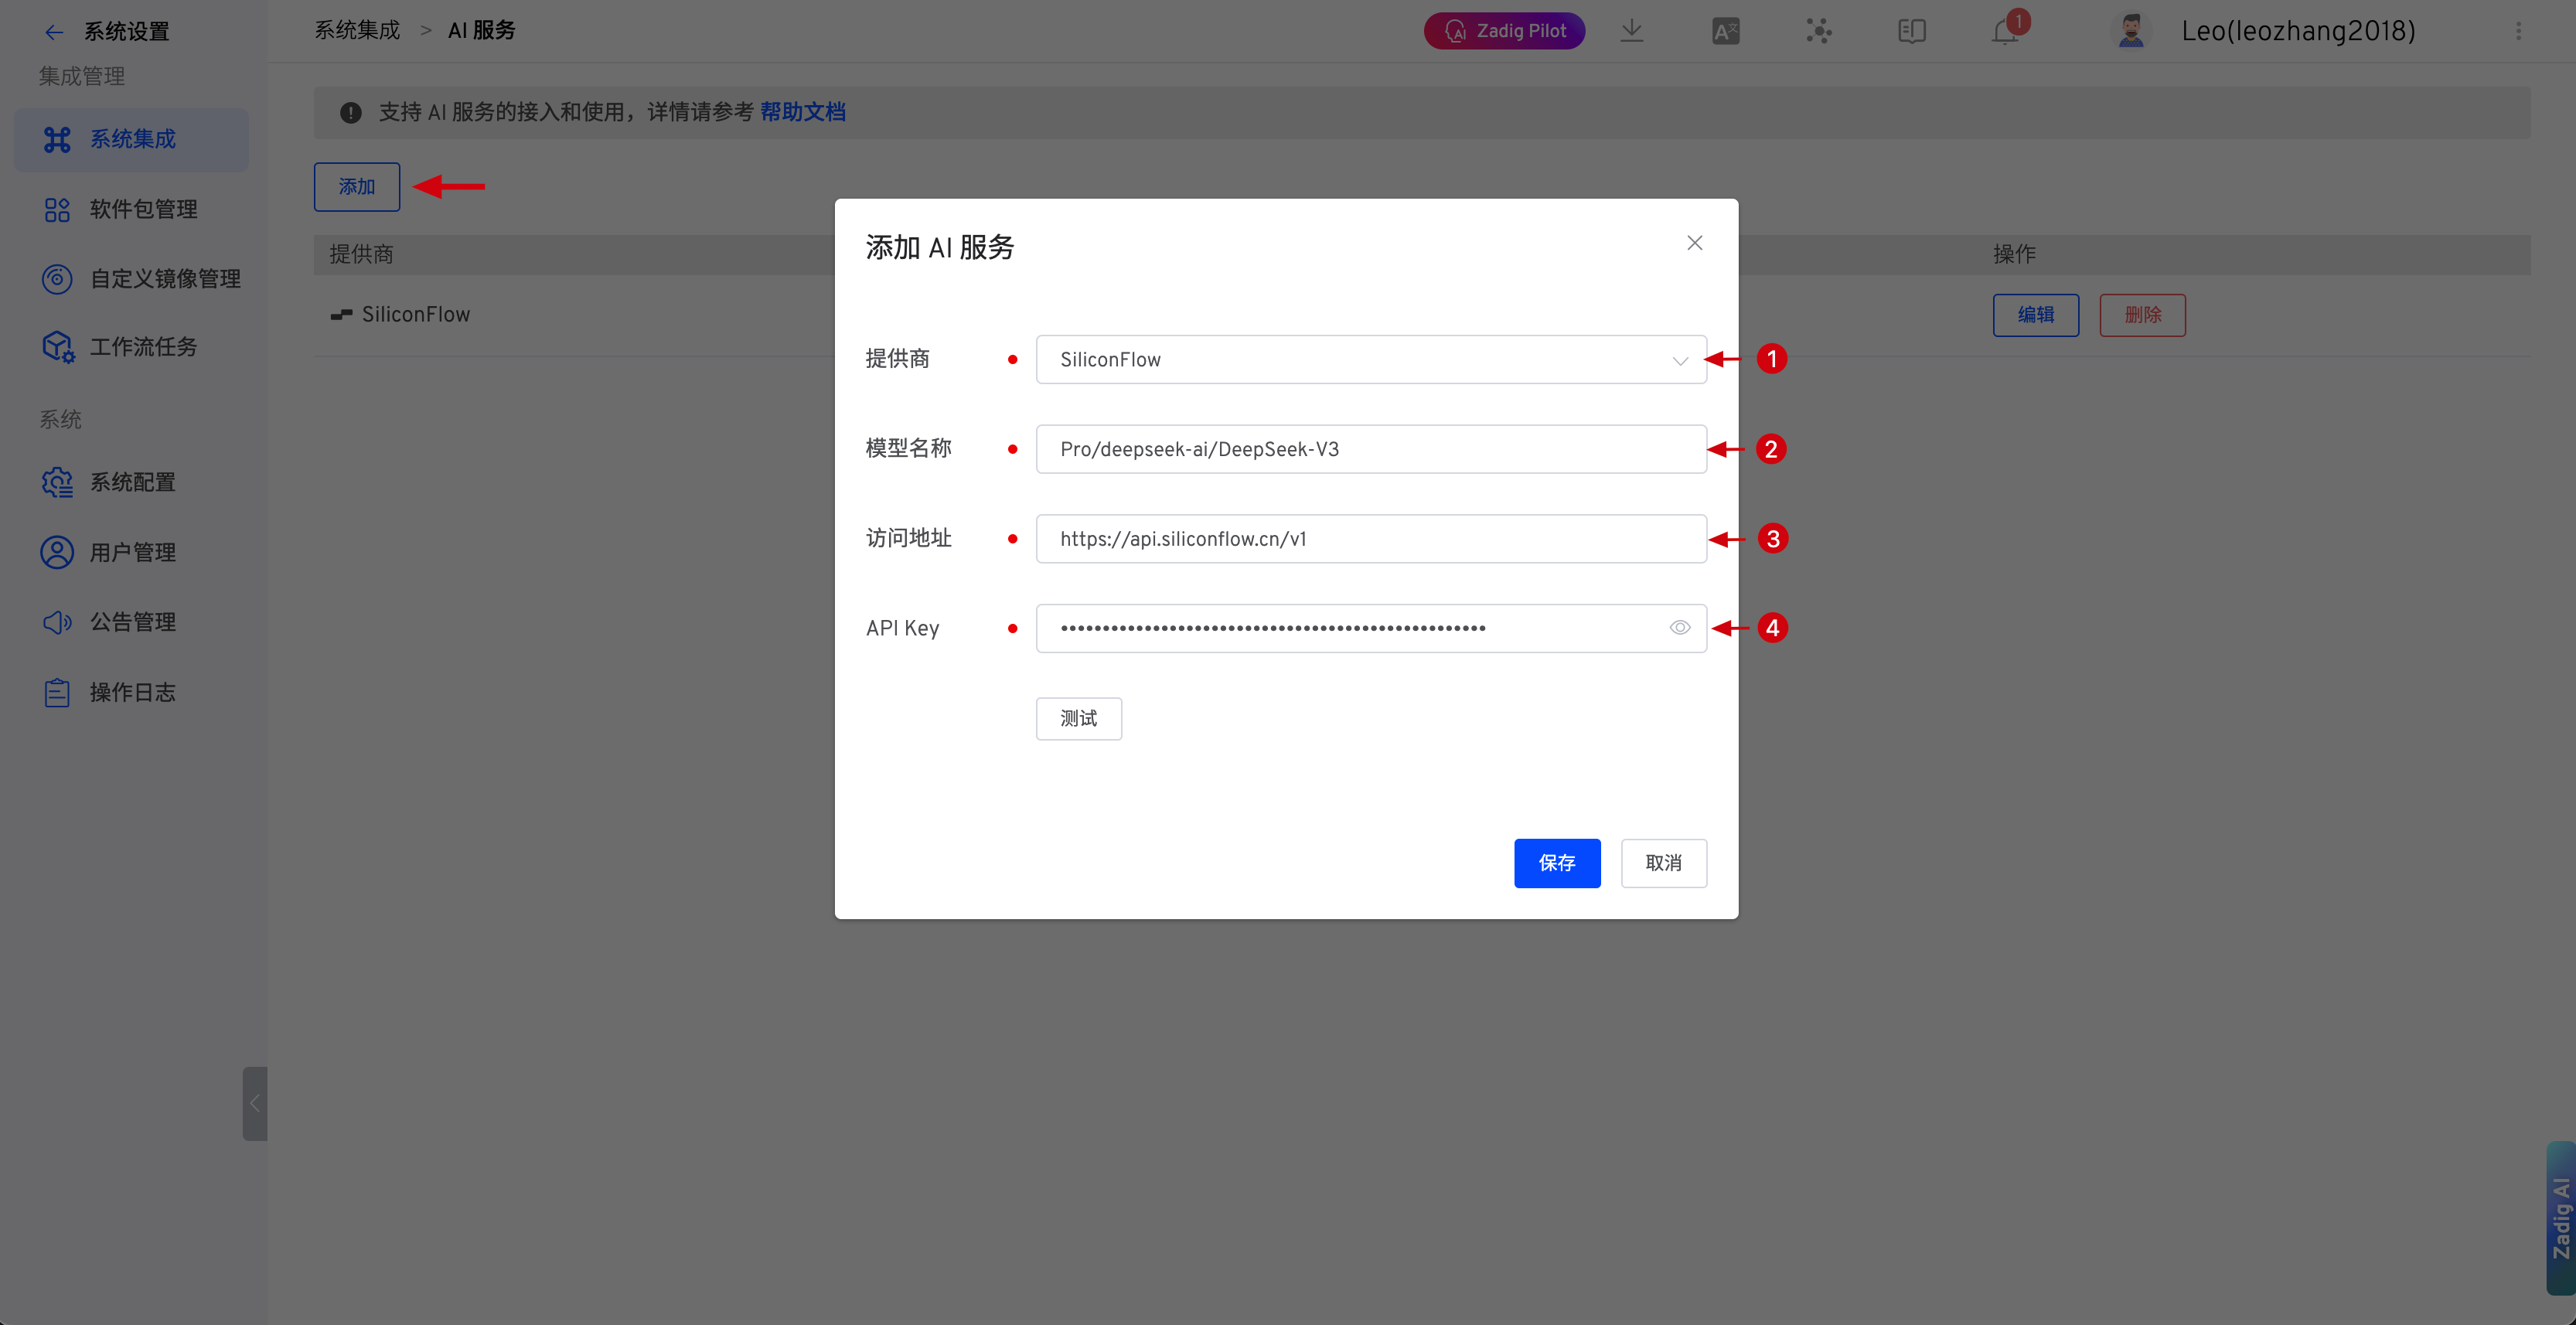Click the 模型名称 input field
Viewport: 2576px width, 1325px height.
[1370, 449]
